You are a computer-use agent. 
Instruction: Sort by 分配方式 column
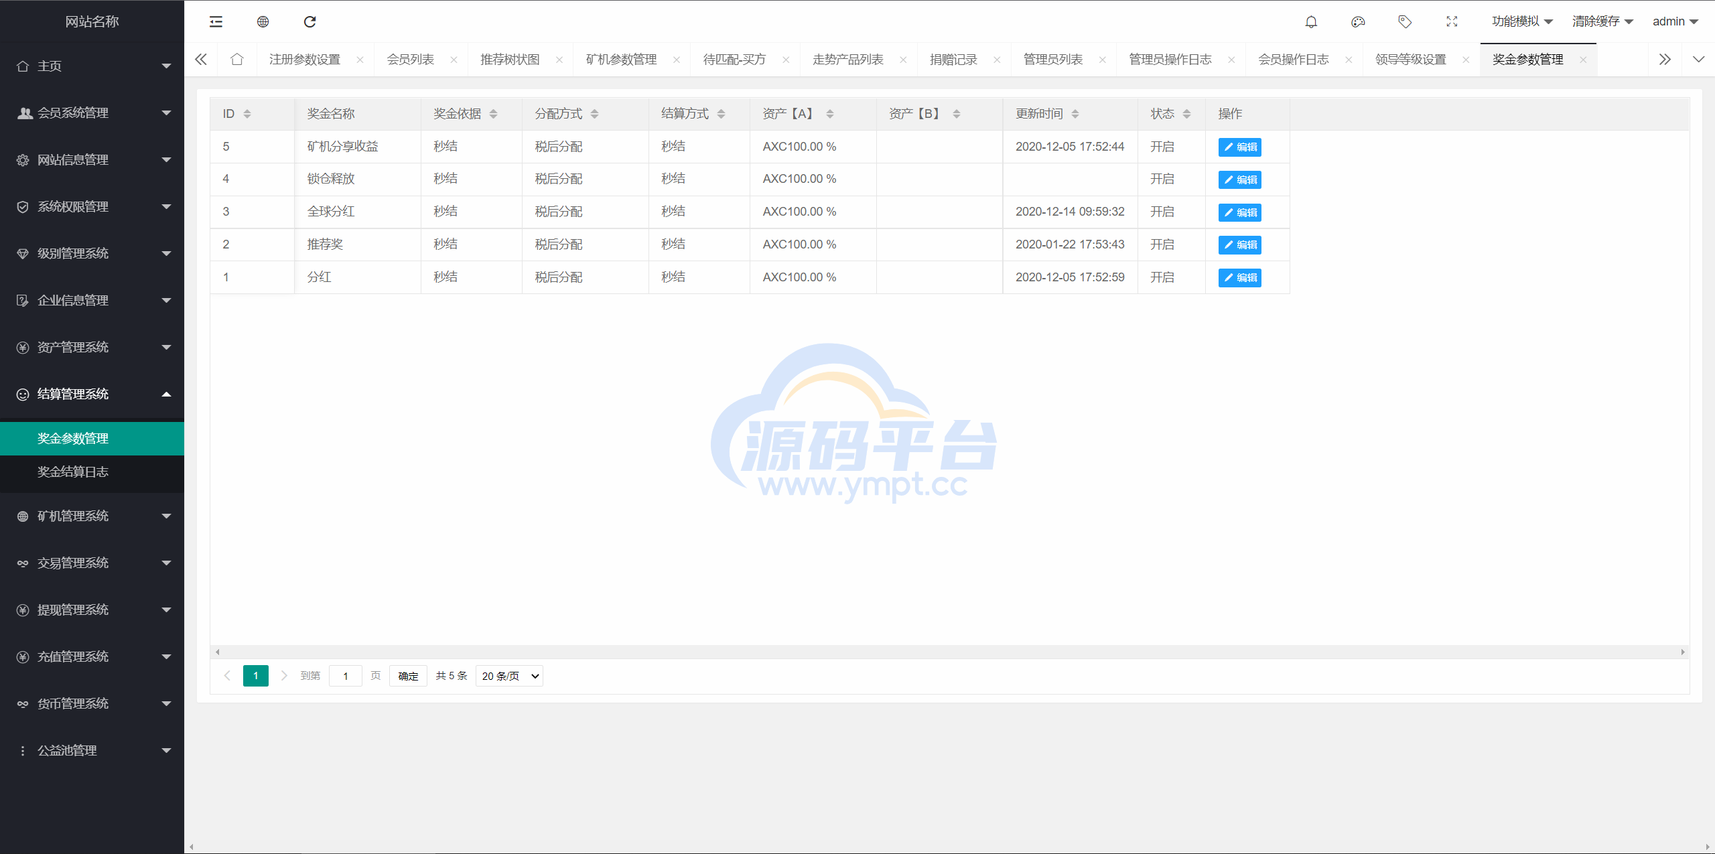pyautogui.click(x=594, y=114)
